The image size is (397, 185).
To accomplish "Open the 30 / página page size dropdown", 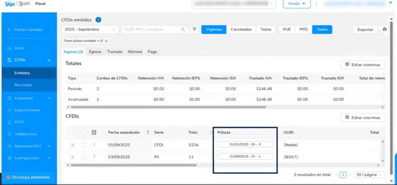I will [x=369, y=174].
